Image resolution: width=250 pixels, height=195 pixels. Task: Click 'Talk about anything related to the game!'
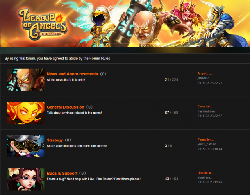(x=74, y=113)
